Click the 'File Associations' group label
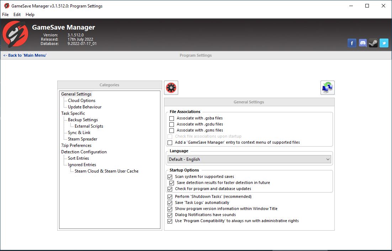This screenshot has width=392, height=251. (185, 112)
